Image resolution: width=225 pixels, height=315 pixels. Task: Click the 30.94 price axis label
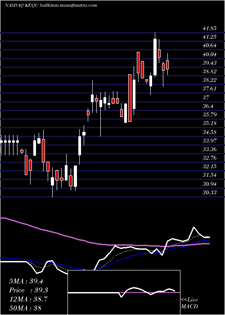point(210,184)
